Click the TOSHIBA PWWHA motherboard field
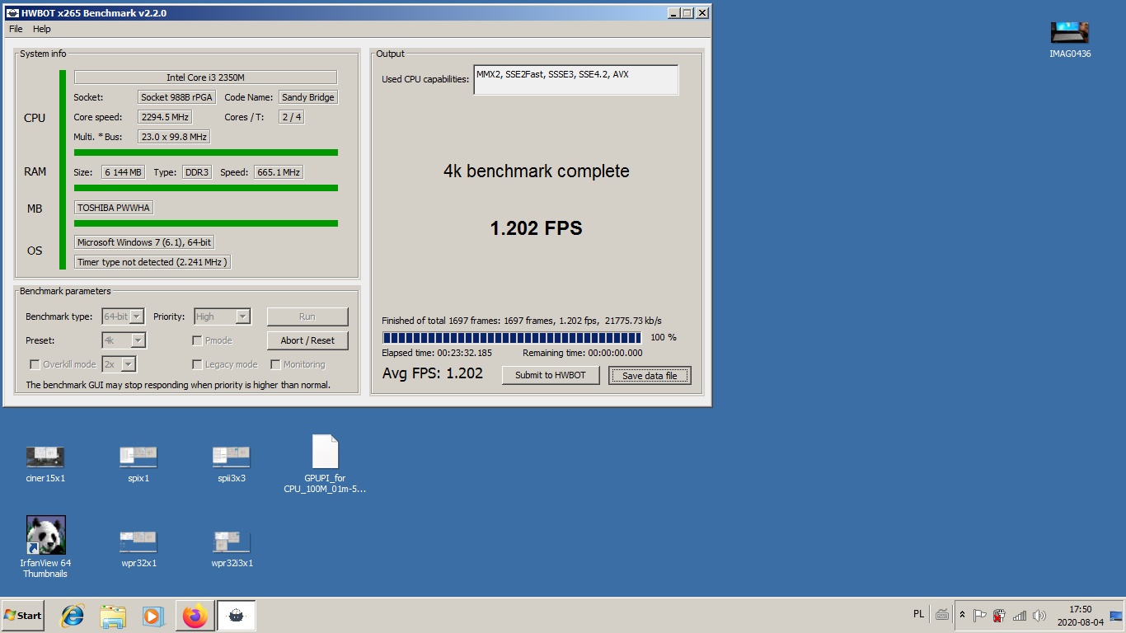1126x633 pixels. pyautogui.click(x=114, y=208)
